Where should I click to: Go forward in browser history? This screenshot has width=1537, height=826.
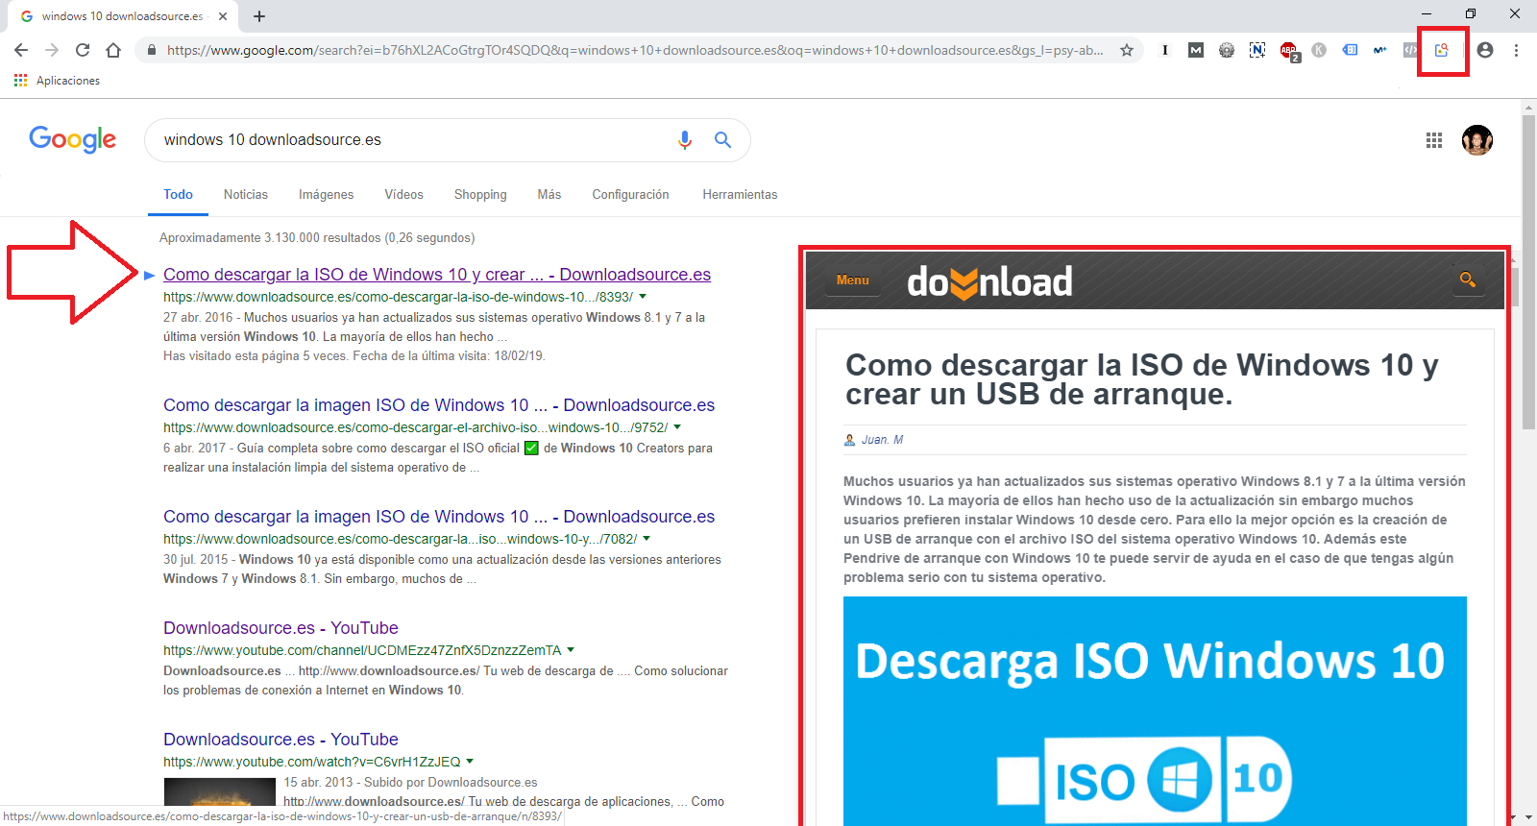pyautogui.click(x=52, y=50)
